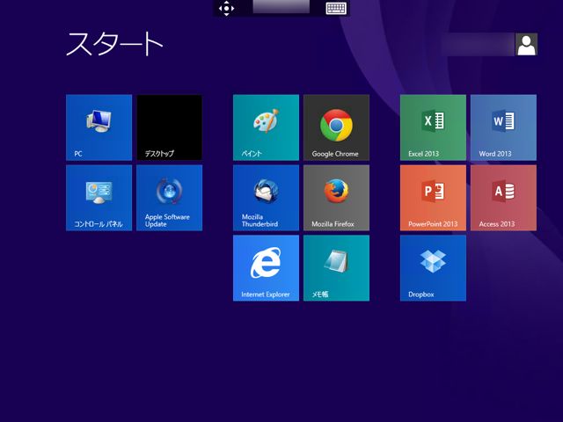Open PowerPoint 2013 tile

coord(433,198)
